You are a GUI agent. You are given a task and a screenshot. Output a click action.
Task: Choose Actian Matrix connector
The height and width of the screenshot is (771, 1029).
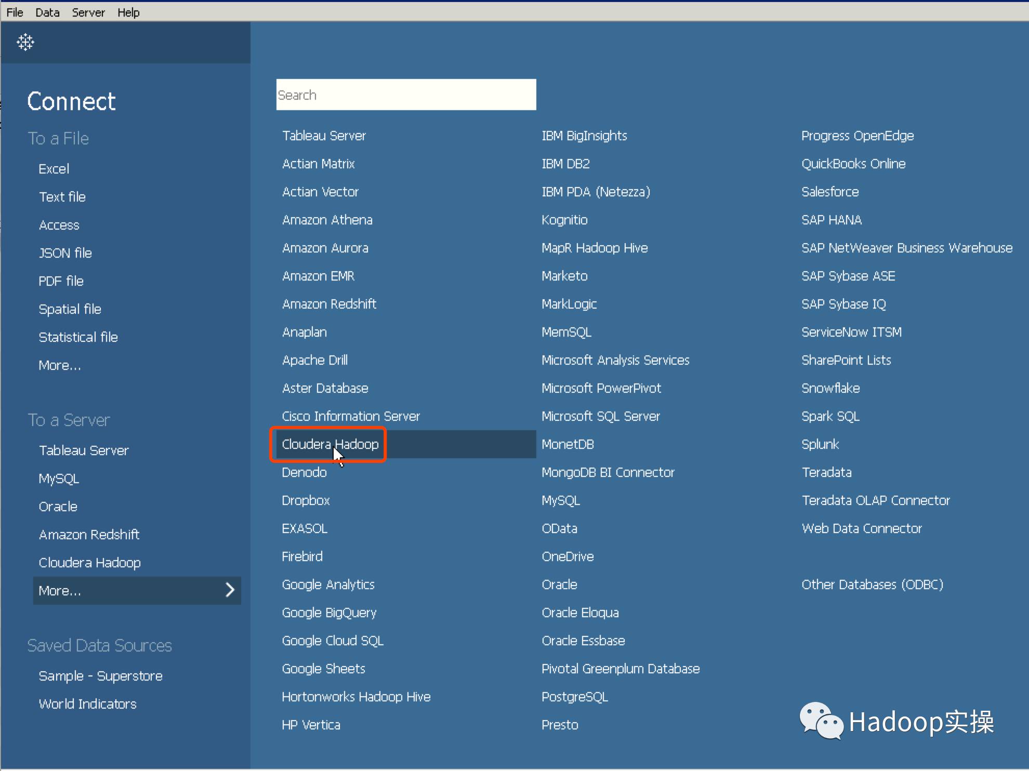pyautogui.click(x=318, y=164)
